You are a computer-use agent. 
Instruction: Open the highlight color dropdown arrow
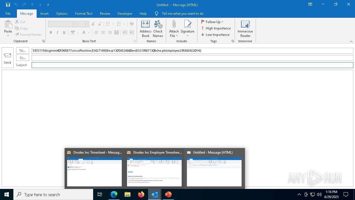(x=78, y=32)
